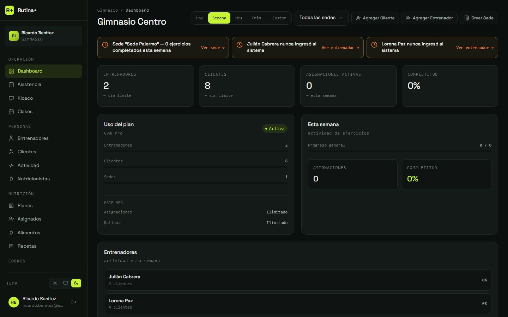Select the Hoy period tab

click(x=200, y=18)
